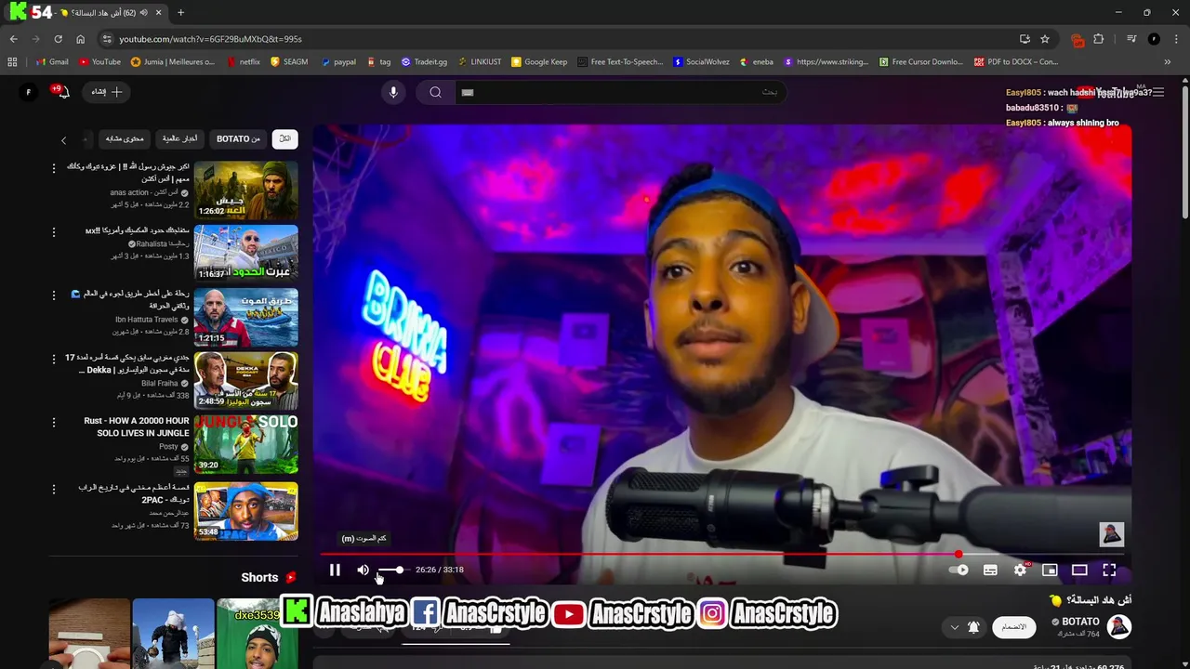Open 'Rust - HOW A 20000 HOUR SOLO' title
1190x669 pixels.
137,426
